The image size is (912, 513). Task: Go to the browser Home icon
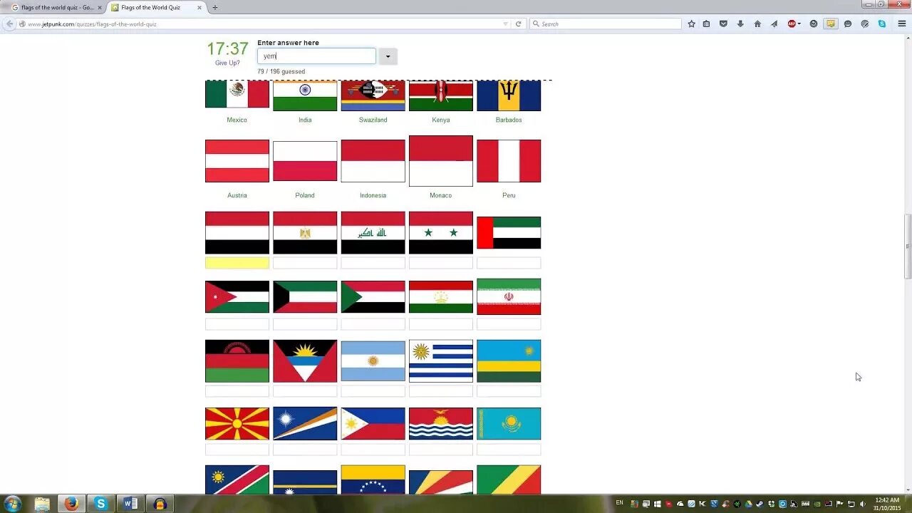pos(757,24)
